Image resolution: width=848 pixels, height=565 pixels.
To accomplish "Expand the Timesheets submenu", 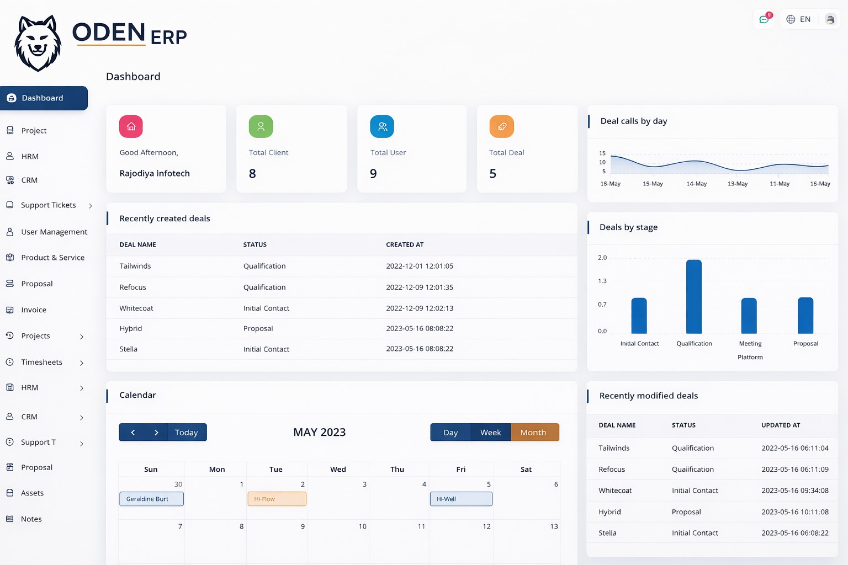I will (x=82, y=363).
